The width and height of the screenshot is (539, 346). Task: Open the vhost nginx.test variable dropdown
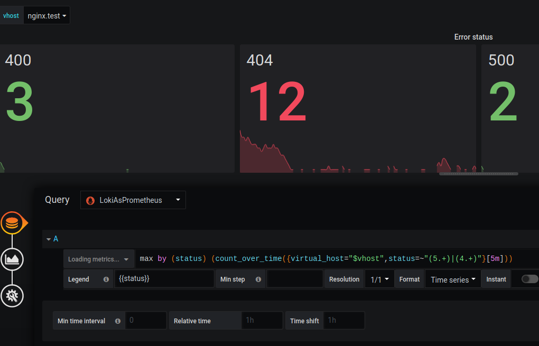(47, 16)
